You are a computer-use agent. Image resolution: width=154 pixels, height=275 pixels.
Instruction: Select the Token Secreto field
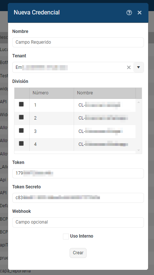(x=78, y=198)
